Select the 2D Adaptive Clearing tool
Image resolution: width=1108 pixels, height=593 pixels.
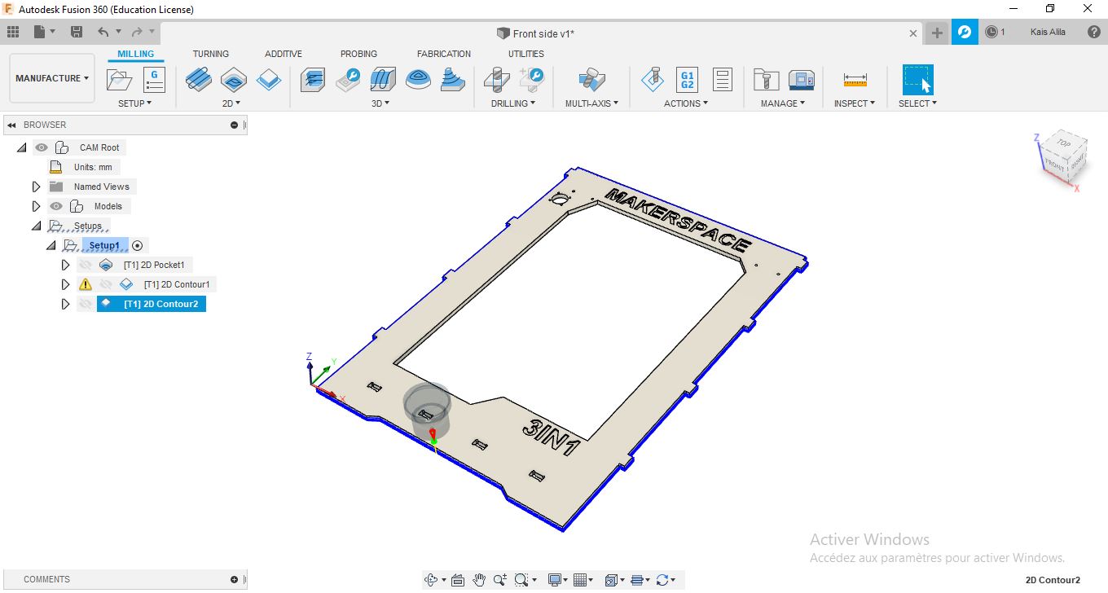pos(198,80)
